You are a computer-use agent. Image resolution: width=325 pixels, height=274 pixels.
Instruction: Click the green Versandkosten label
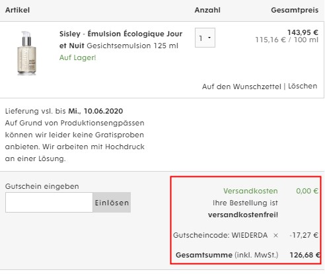[x=250, y=191]
